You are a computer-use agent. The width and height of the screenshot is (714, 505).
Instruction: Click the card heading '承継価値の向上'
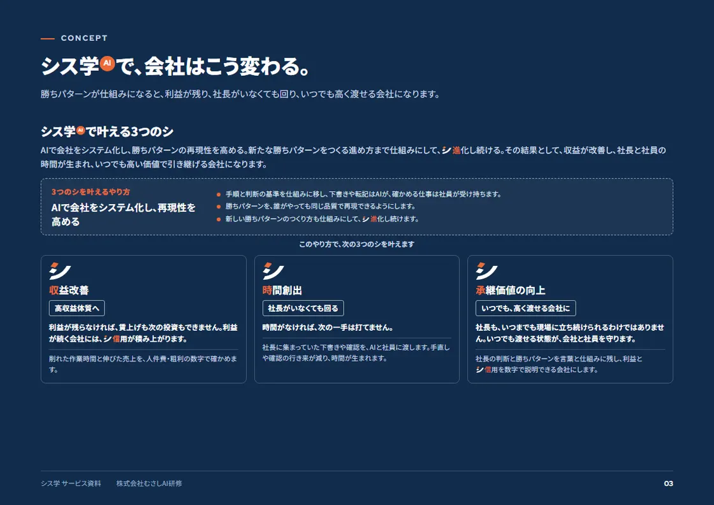tap(511, 291)
